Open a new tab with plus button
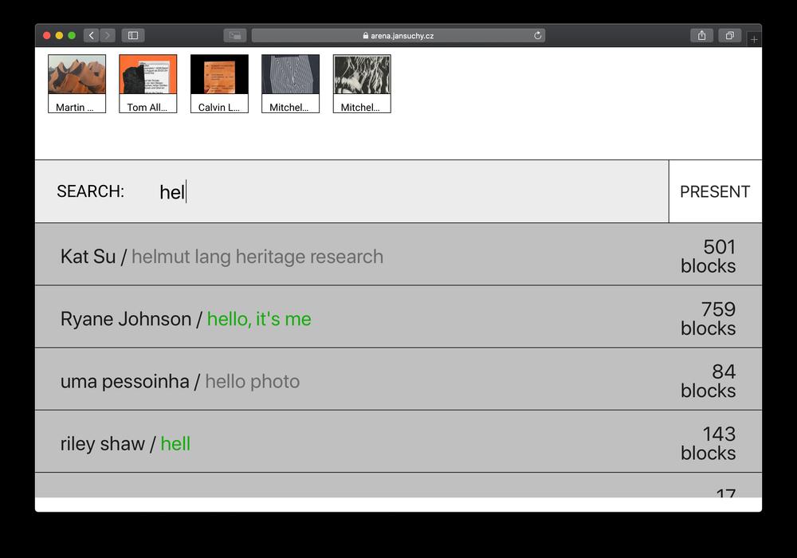This screenshot has width=797, height=558. (x=754, y=39)
